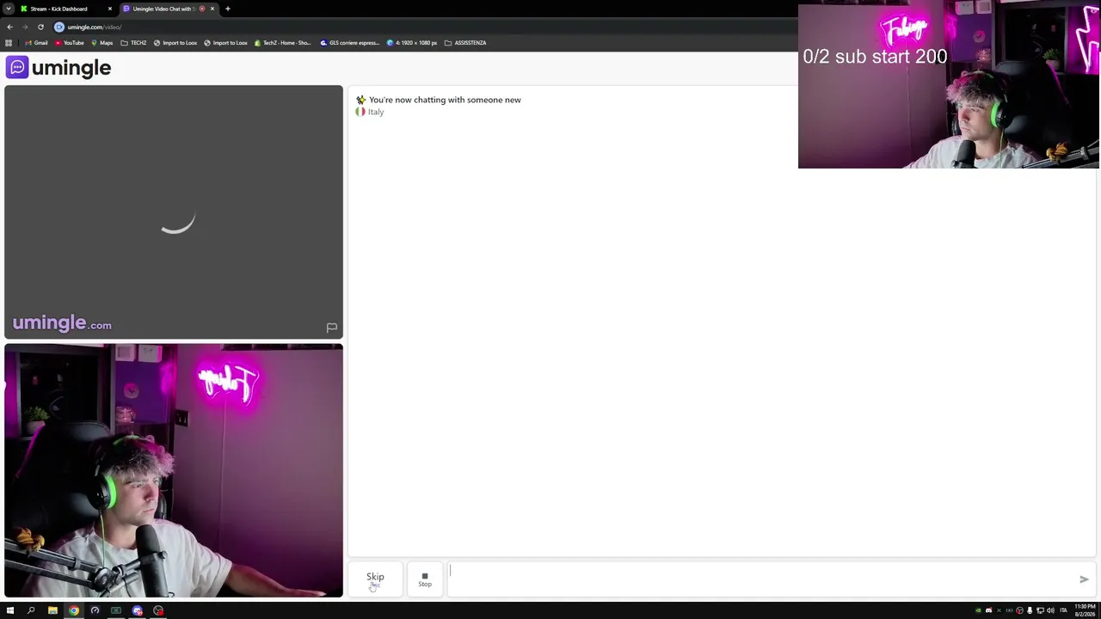Open the ASSISSTENZA bookmark folder
This screenshot has height=619, width=1101.
pos(465,43)
